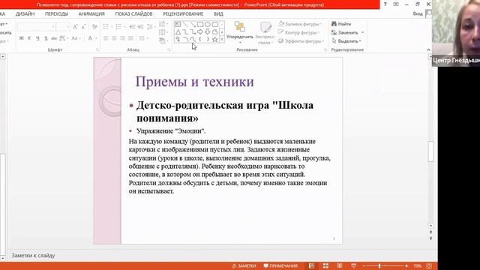Open the font size combo box
The width and height of the screenshot is (480, 270).
pyautogui.click(x=63, y=27)
